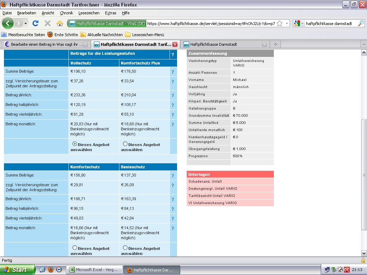Click the back navigation arrow
The height and width of the screenshot is (275, 367).
tap(8, 23)
